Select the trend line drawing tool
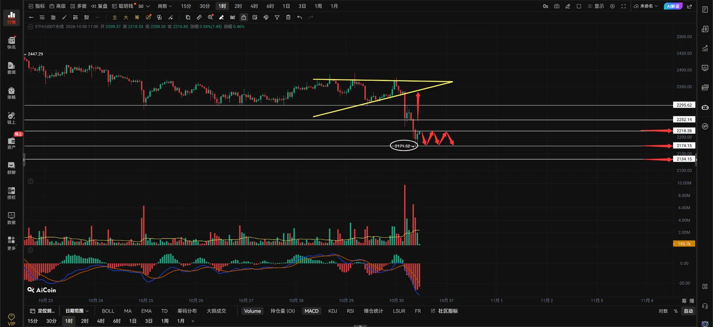 (x=64, y=17)
